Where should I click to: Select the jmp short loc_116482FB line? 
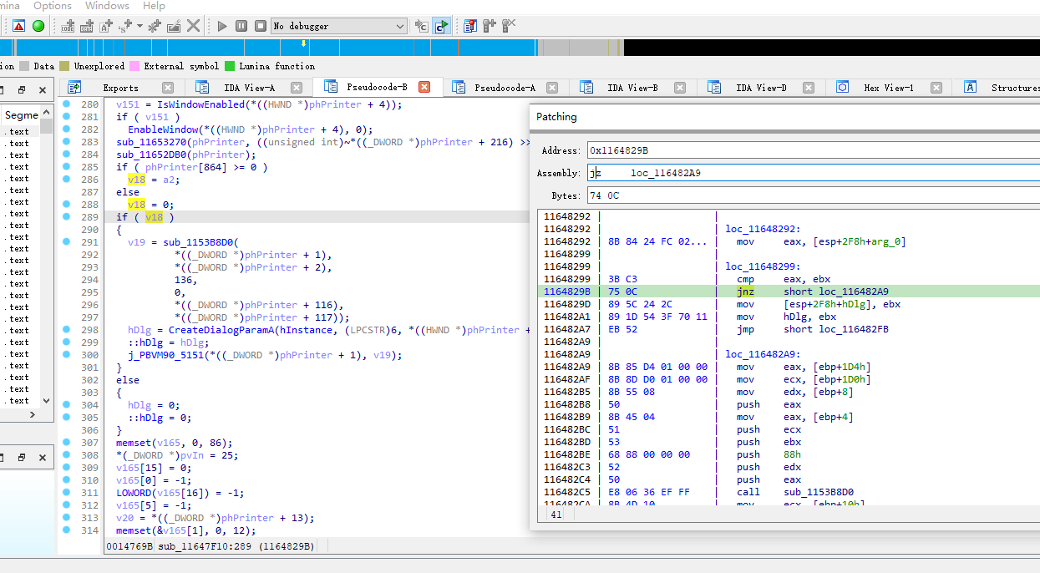pyautogui.click(x=789, y=329)
